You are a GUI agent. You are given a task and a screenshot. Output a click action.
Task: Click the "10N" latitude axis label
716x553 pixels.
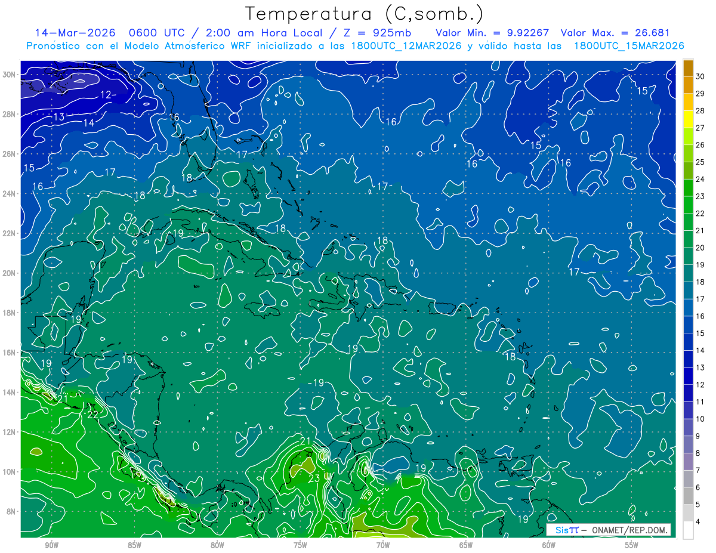pyautogui.click(x=10, y=472)
